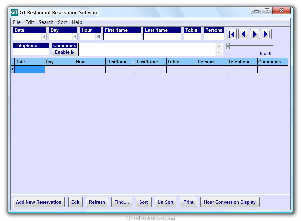
Task: Close the GT Restaurant Reservation window
Action: [x=281, y=11]
